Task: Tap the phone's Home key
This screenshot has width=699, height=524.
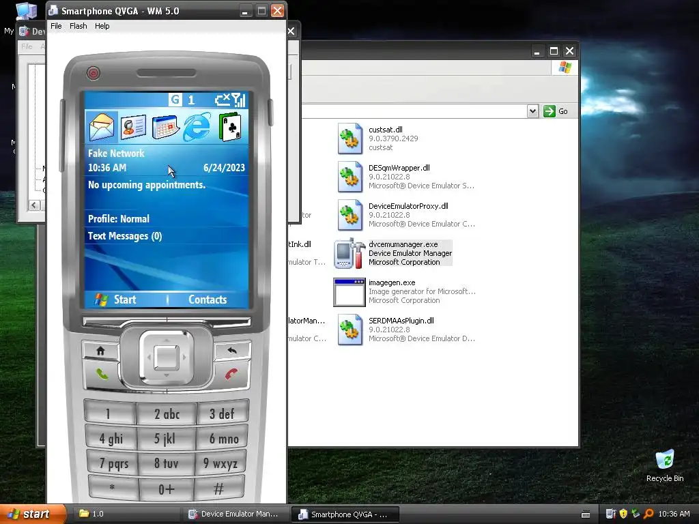Action: (x=100, y=351)
